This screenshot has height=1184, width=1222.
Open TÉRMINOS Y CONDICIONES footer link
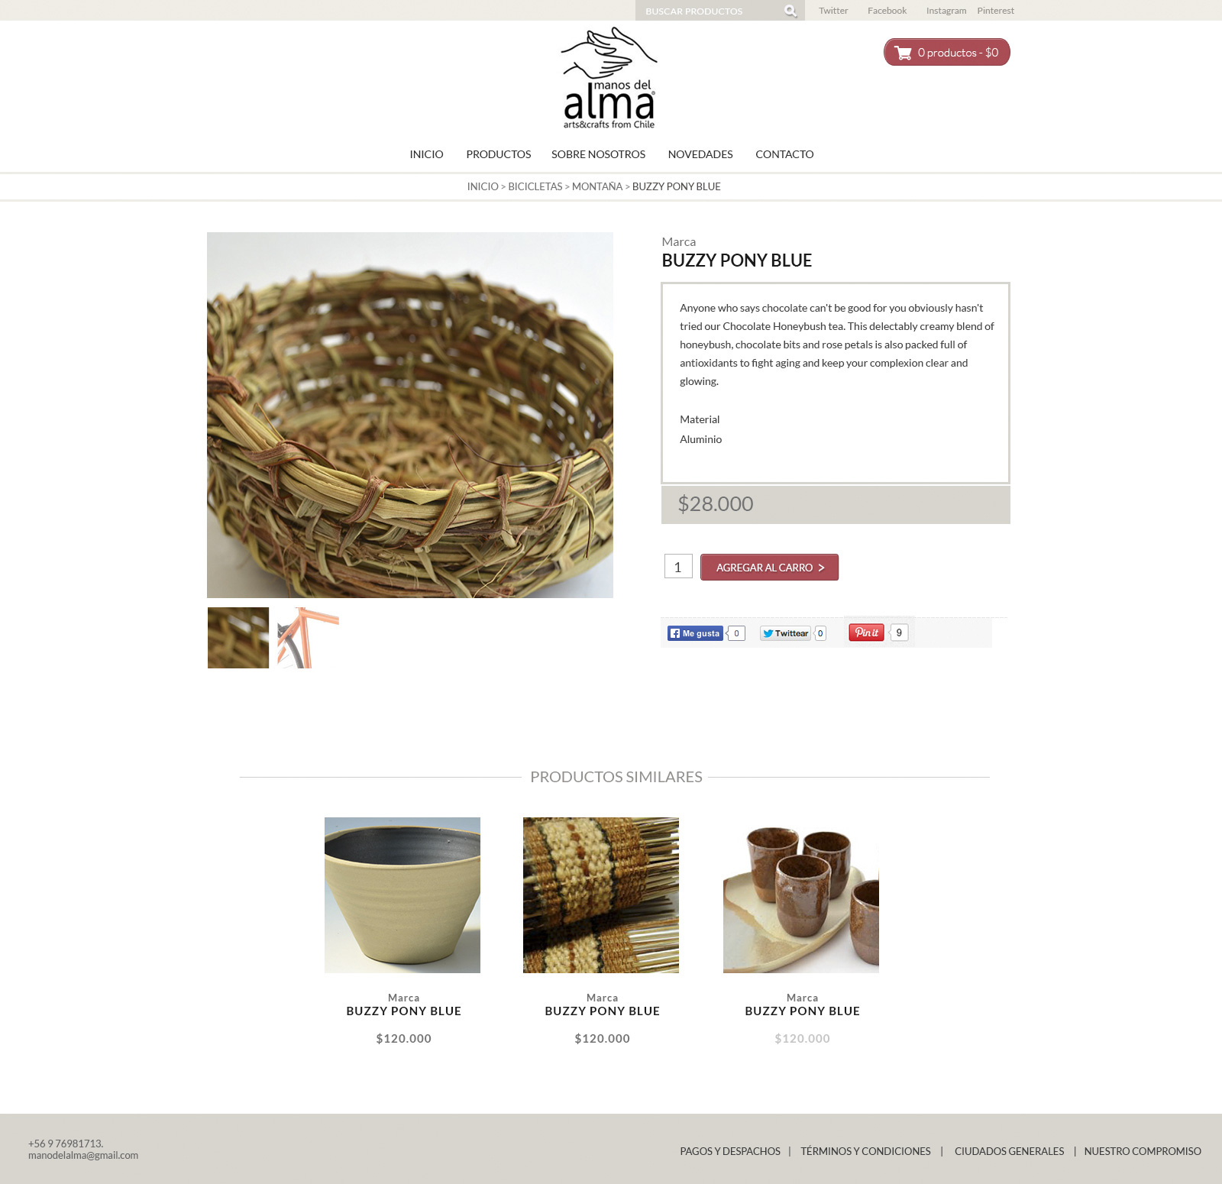pyautogui.click(x=865, y=1151)
